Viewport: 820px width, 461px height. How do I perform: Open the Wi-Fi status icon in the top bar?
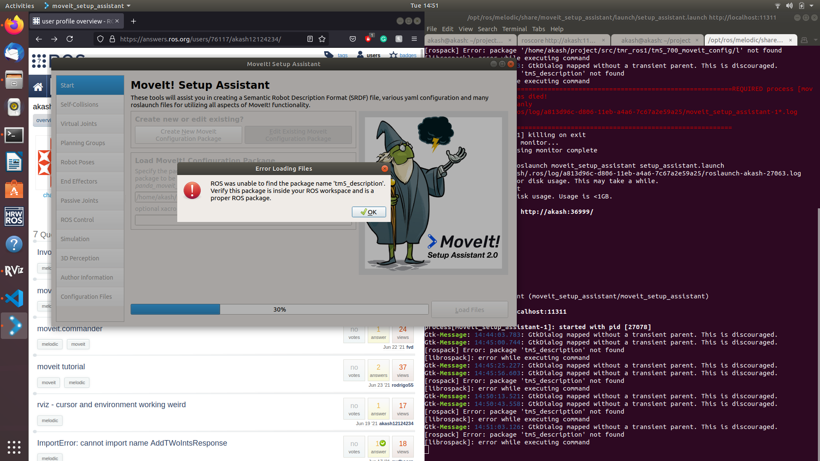pos(777,6)
